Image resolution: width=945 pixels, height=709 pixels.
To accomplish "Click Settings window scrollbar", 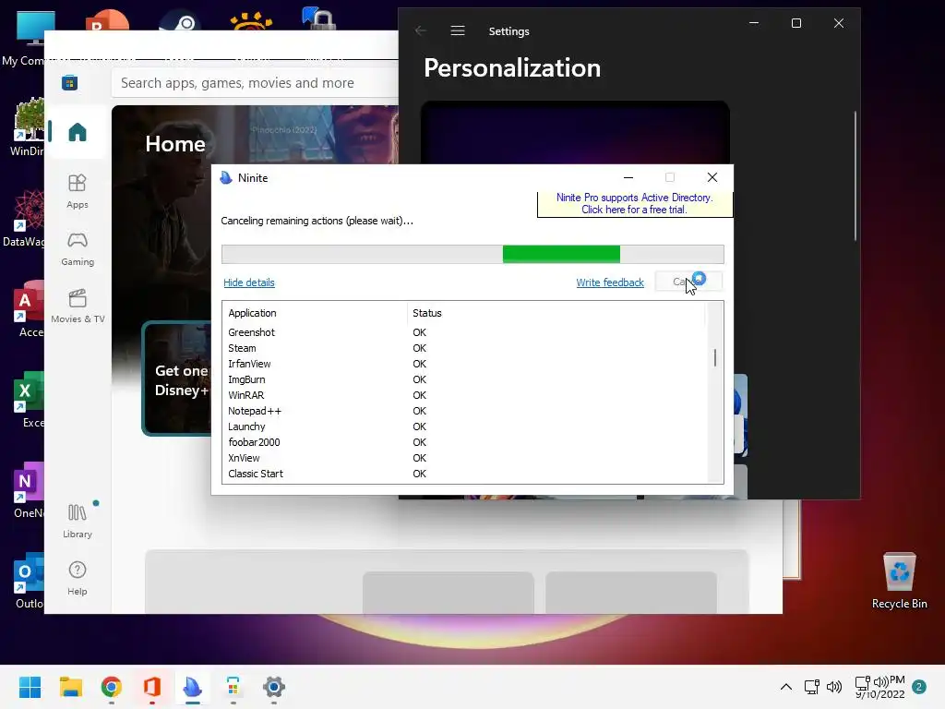I will click(855, 176).
